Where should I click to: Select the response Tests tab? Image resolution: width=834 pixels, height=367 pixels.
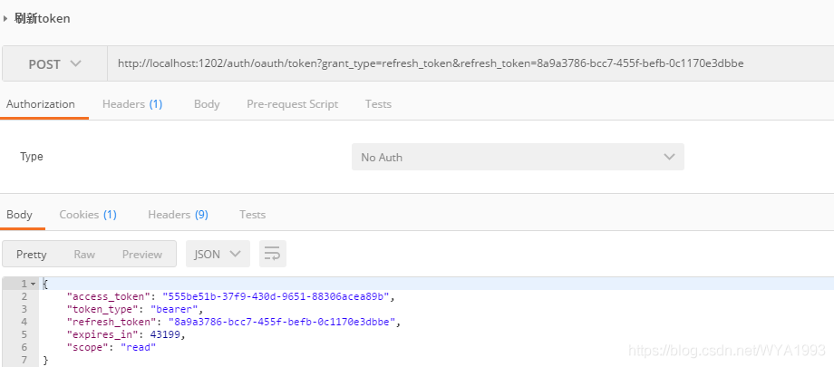(252, 215)
